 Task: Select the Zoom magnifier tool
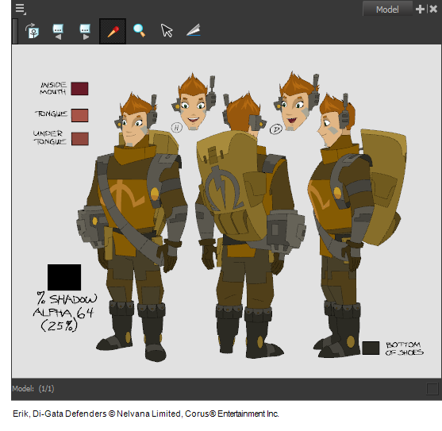pos(139,30)
